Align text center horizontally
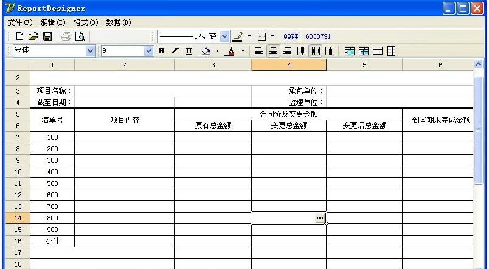 [x=273, y=51]
